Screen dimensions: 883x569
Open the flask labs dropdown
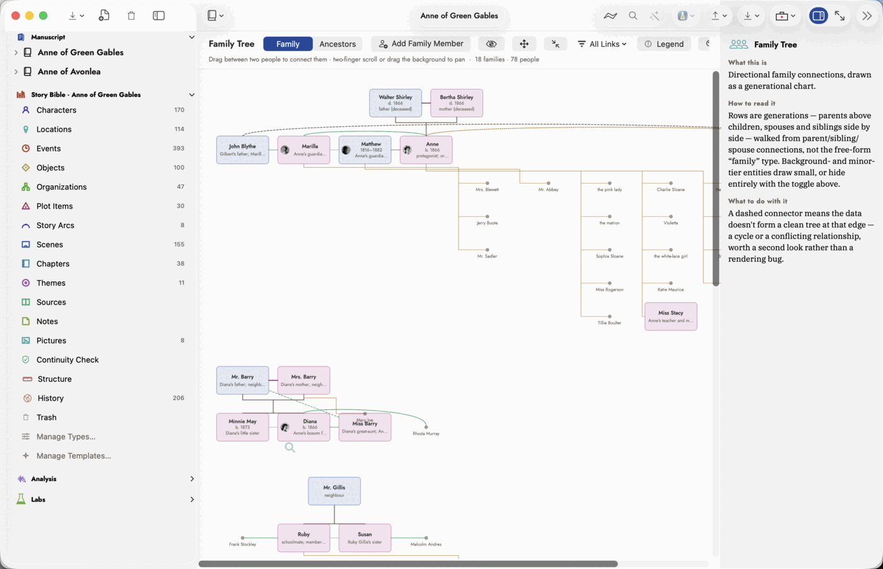686,16
